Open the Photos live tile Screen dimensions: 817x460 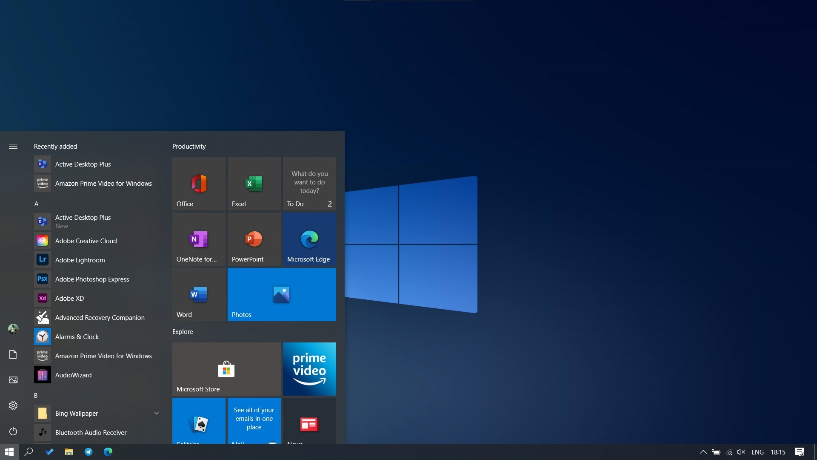click(281, 294)
